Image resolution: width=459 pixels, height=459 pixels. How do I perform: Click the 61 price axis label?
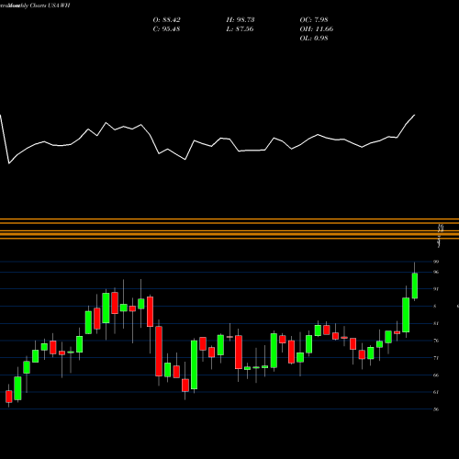click(436, 392)
